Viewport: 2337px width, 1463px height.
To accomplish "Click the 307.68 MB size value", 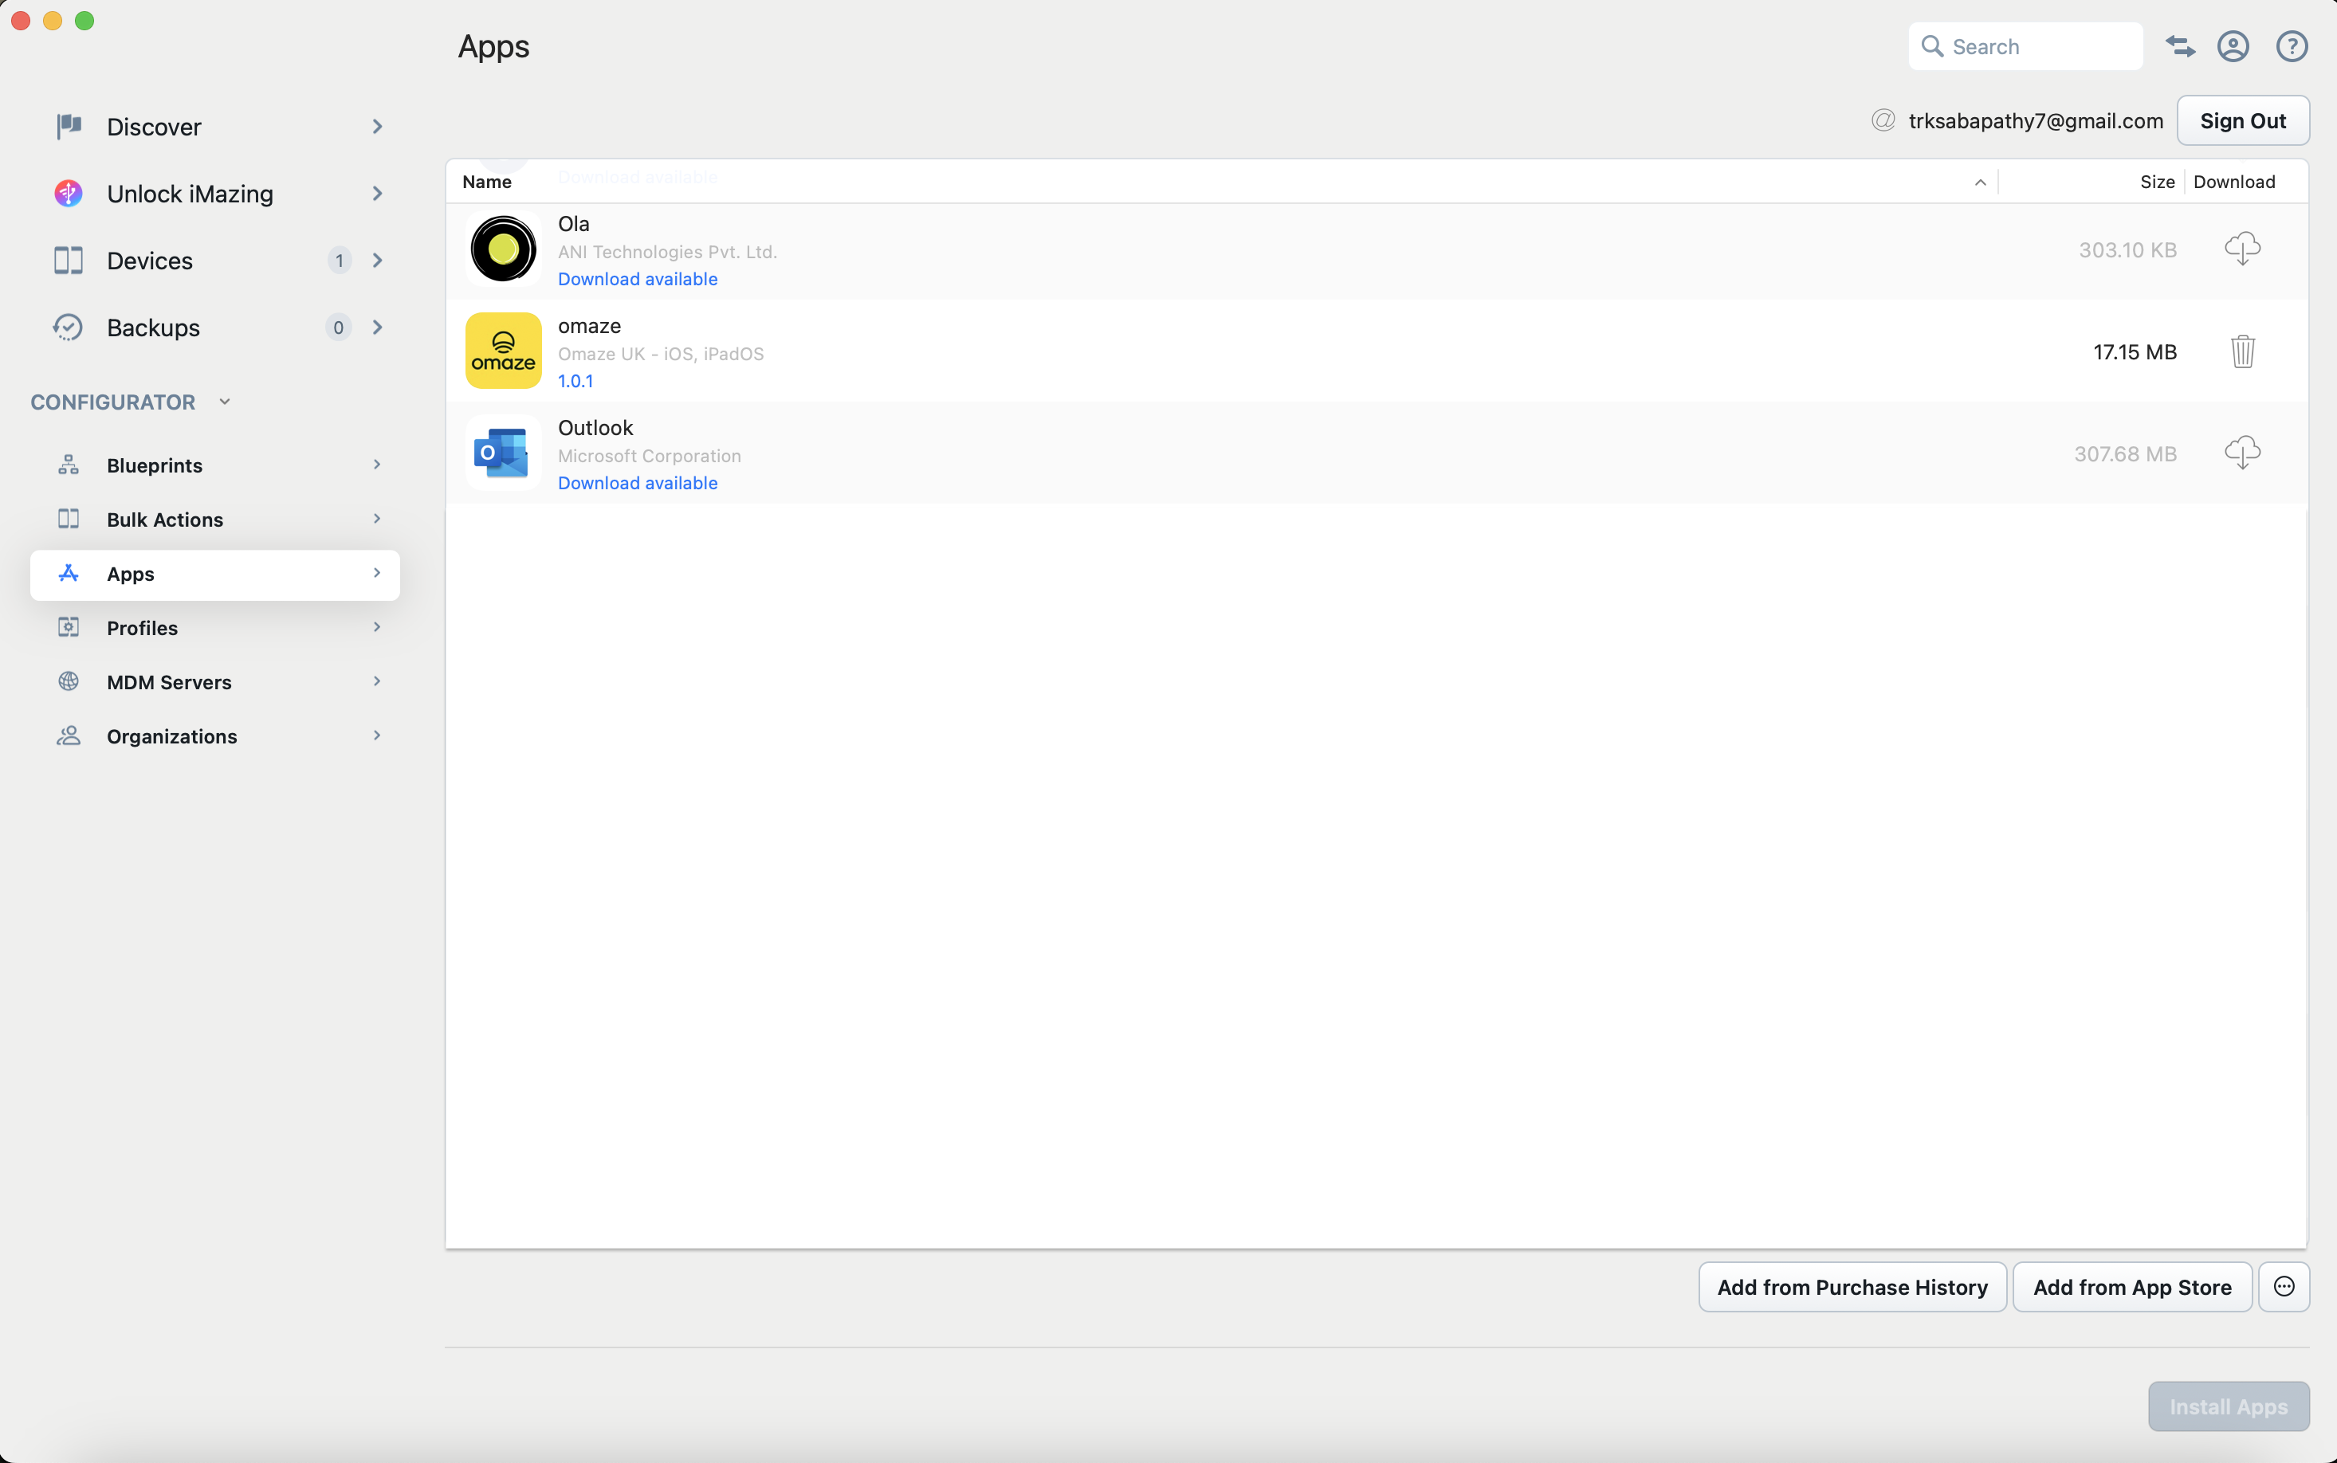I will tap(2125, 454).
